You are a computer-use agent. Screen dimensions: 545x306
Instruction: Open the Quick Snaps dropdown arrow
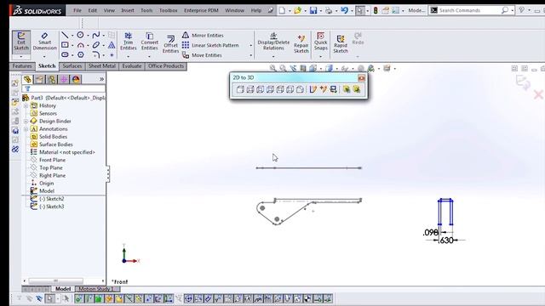click(320, 57)
